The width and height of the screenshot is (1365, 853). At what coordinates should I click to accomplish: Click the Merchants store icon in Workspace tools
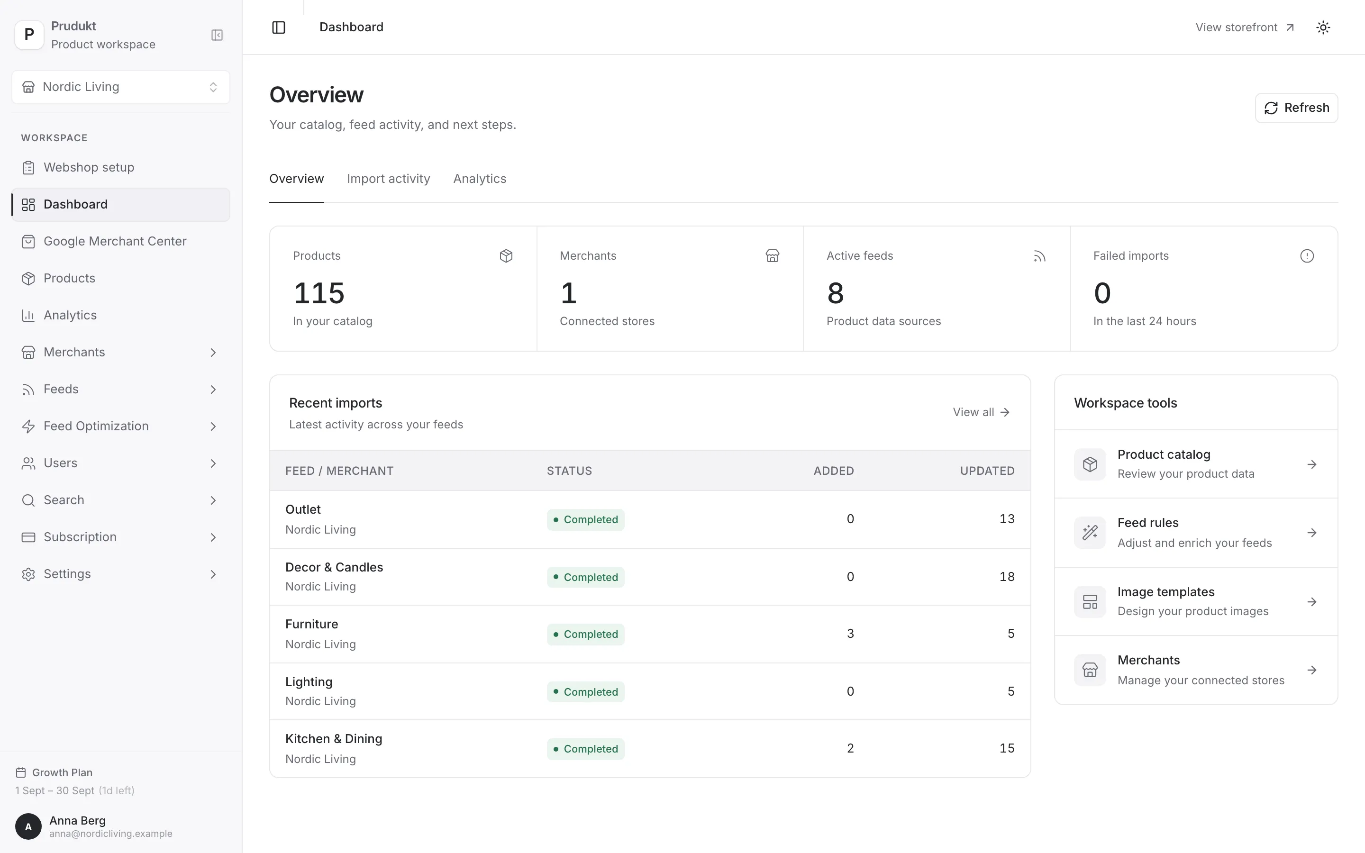click(1090, 670)
